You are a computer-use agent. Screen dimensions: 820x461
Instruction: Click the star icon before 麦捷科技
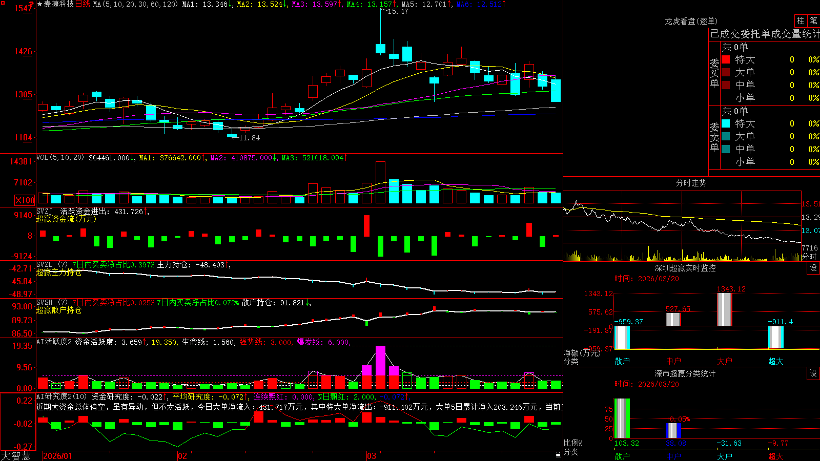coord(39,4)
